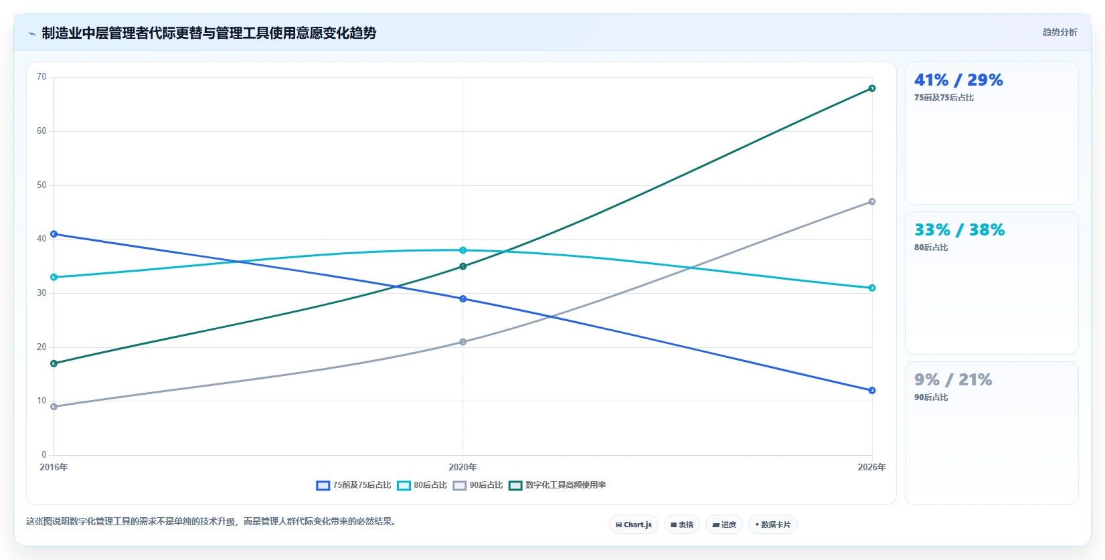Click the 80后占比 card subtitle
The height and width of the screenshot is (560, 1105).
point(931,248)
